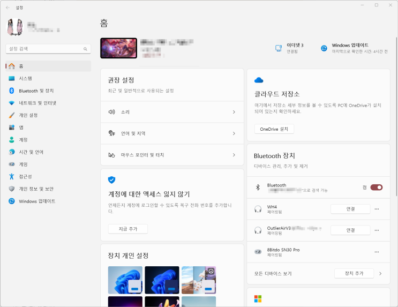Click the Microsoft four-color logo
398x307 pixels.
[x=258, y=299]
